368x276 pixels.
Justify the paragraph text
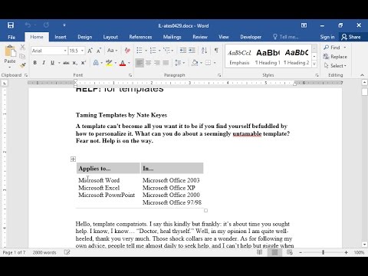pyautogui.click(x=166, y=63)
